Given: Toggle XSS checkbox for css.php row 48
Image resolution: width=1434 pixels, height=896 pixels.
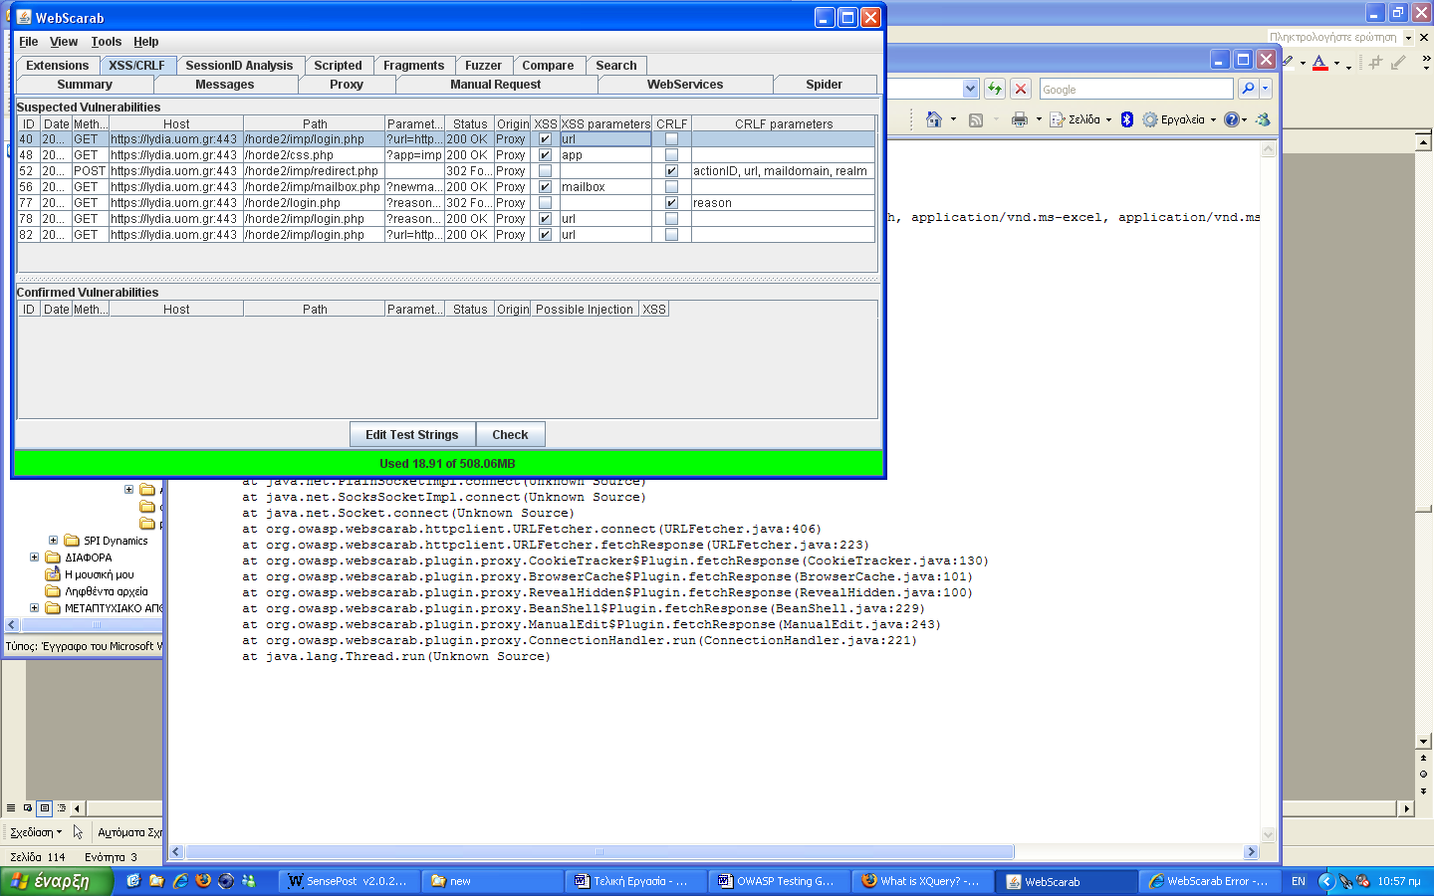Looking at the screenshot, I should (545, 155).
